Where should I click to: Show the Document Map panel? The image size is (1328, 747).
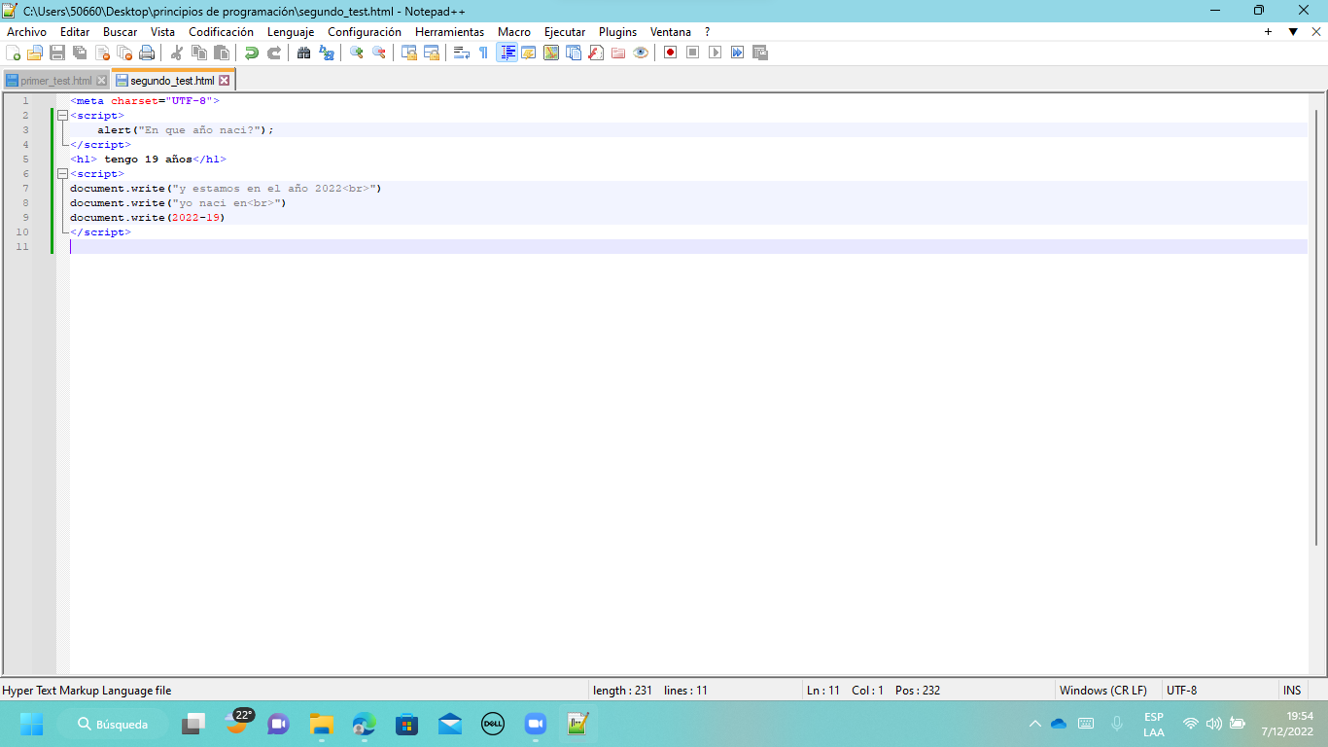point(551,53)
